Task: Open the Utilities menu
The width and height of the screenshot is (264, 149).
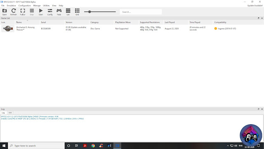Action: 46,5
